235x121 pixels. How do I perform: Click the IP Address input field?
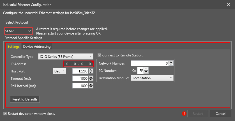pyautogui.click(x=79, y=64)
